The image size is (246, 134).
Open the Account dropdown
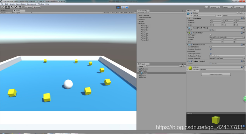[x=215, y=7]
